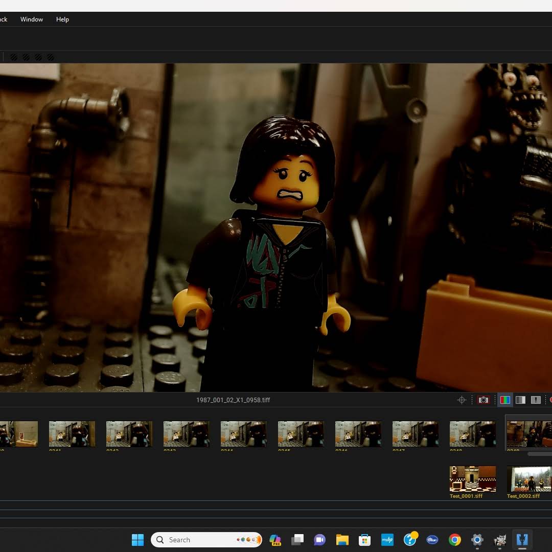Select the Test_0002.tiff thumbnail

click(x=528, y=479)
